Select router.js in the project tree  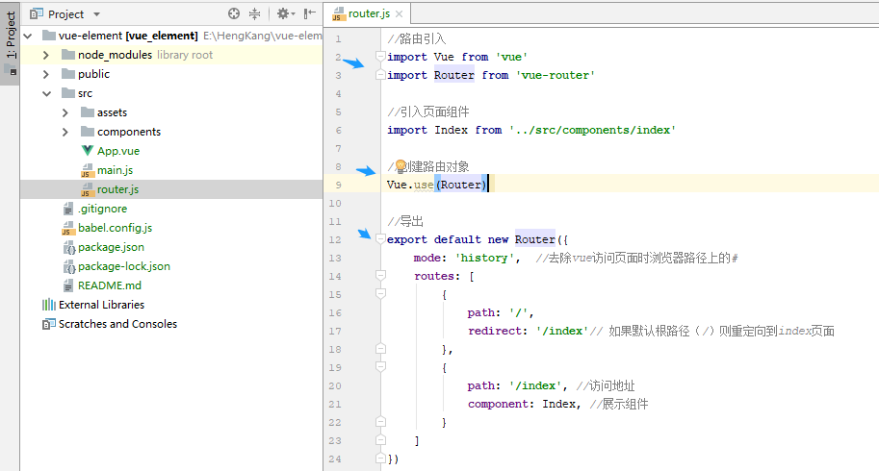[117, 189]
